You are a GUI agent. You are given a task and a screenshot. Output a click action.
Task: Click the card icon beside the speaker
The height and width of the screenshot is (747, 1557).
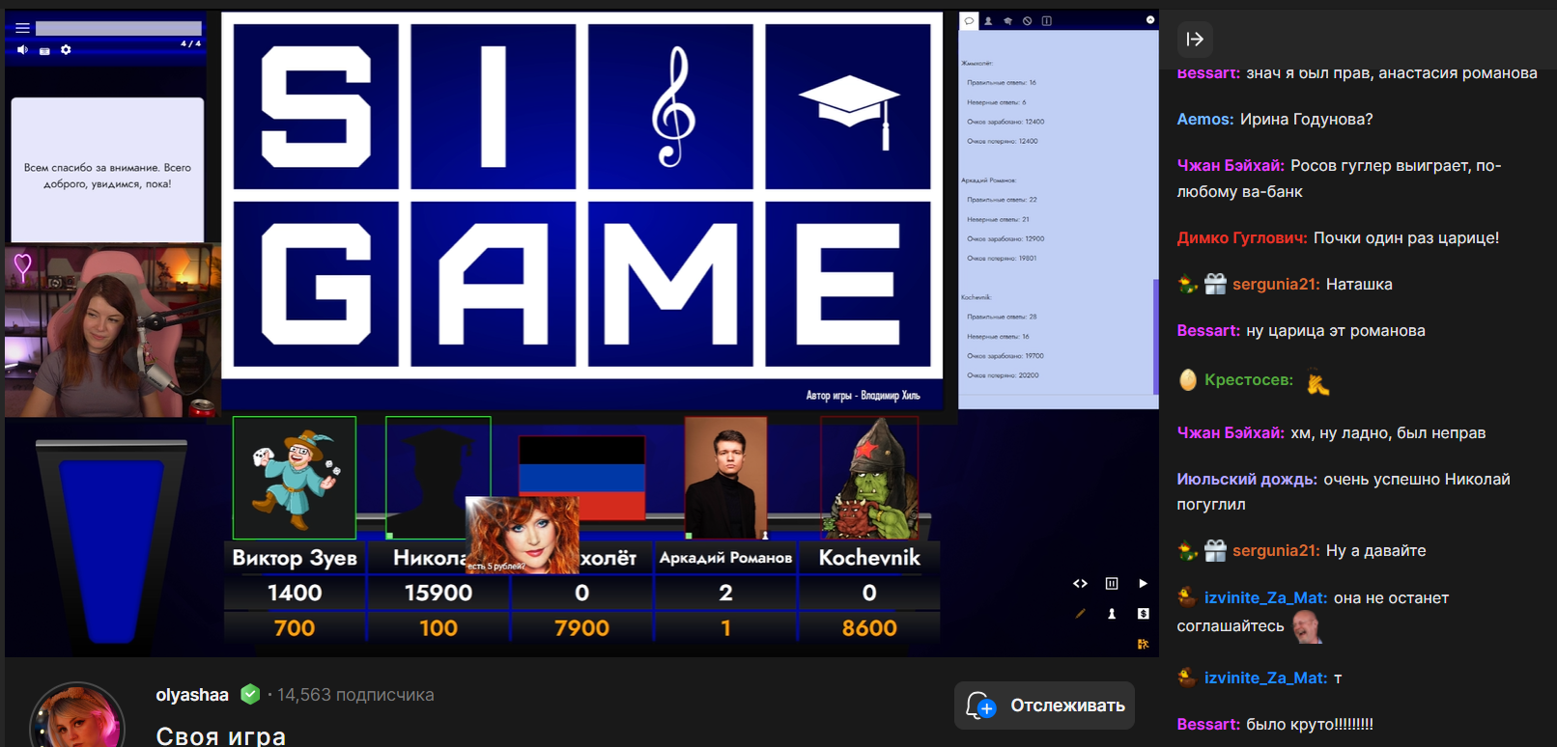pos(44,50)
